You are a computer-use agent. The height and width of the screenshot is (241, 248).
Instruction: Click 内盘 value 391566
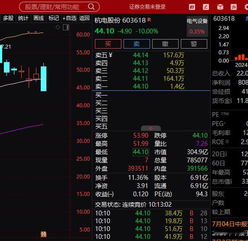click(x=197, y=168)
